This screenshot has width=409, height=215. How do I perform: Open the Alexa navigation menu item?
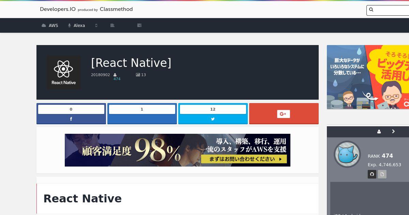click(76, 25)
